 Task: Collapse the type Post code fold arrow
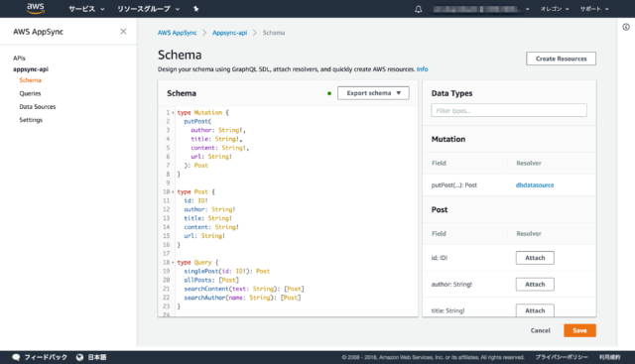coord(173,192)
